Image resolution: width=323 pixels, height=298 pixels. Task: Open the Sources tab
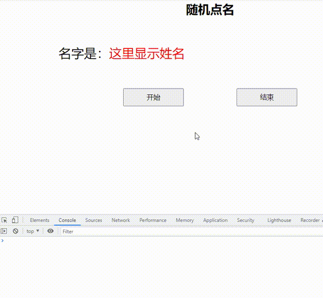click(x=93, y=220)
